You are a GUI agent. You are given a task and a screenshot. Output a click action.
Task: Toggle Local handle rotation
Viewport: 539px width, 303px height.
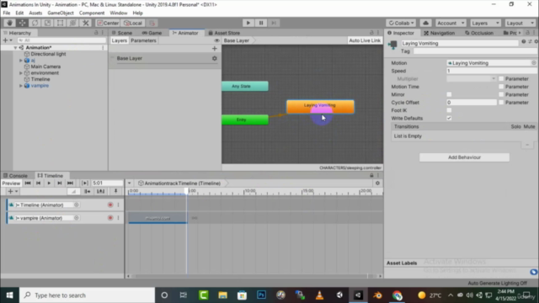click(x=133, y=23)
